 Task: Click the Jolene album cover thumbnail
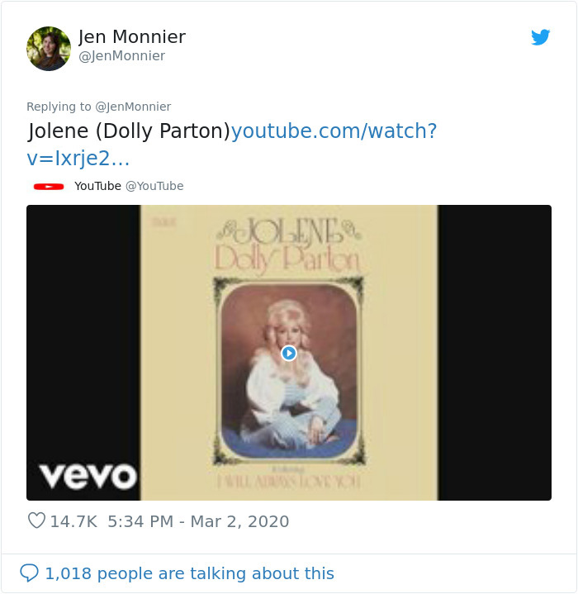pos(289,353)
